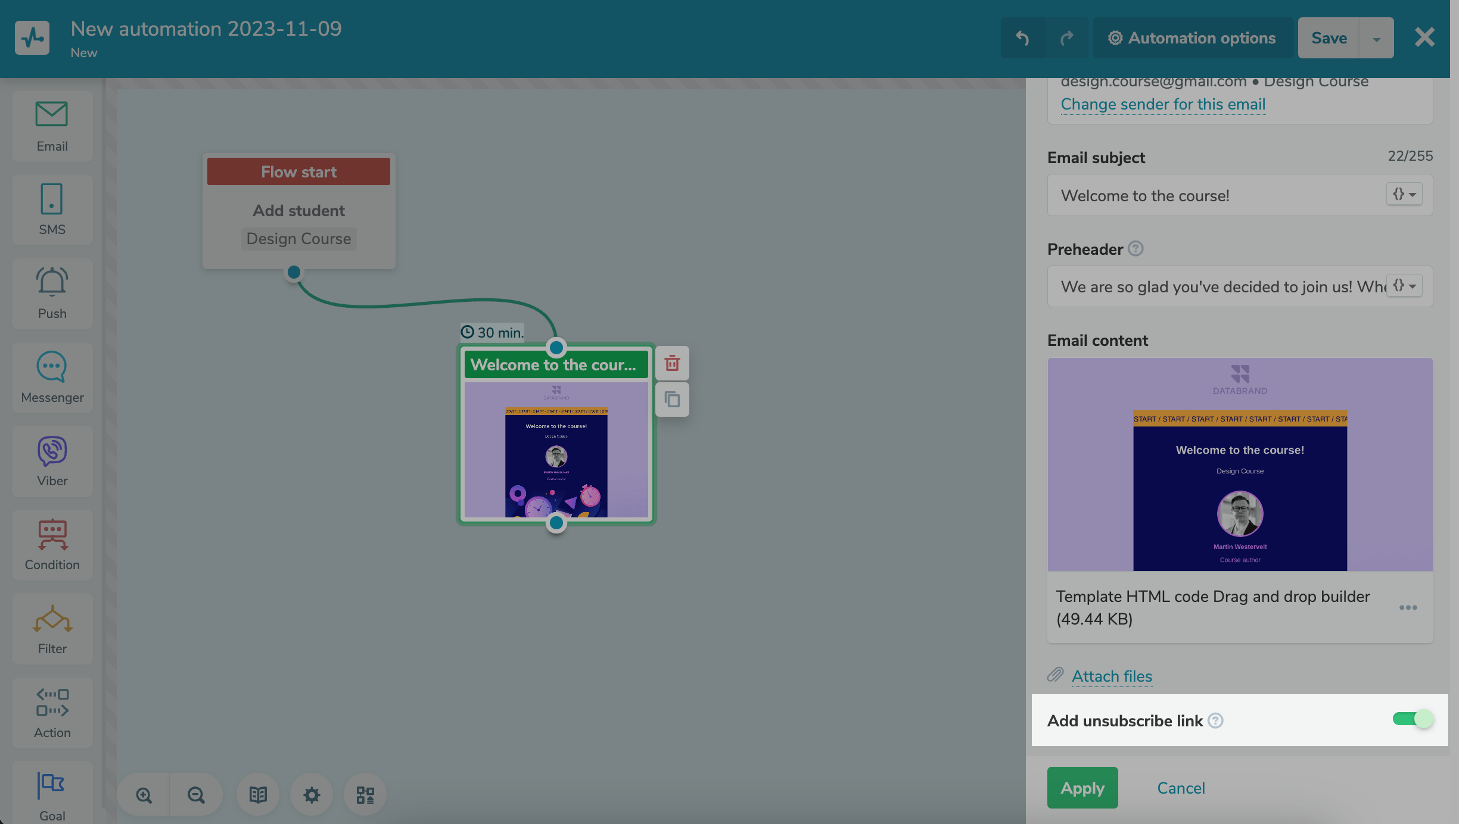This screenshot has height=824, width=1459.
Task: Click the Attach files link
Action: (x=1112, y=676)
